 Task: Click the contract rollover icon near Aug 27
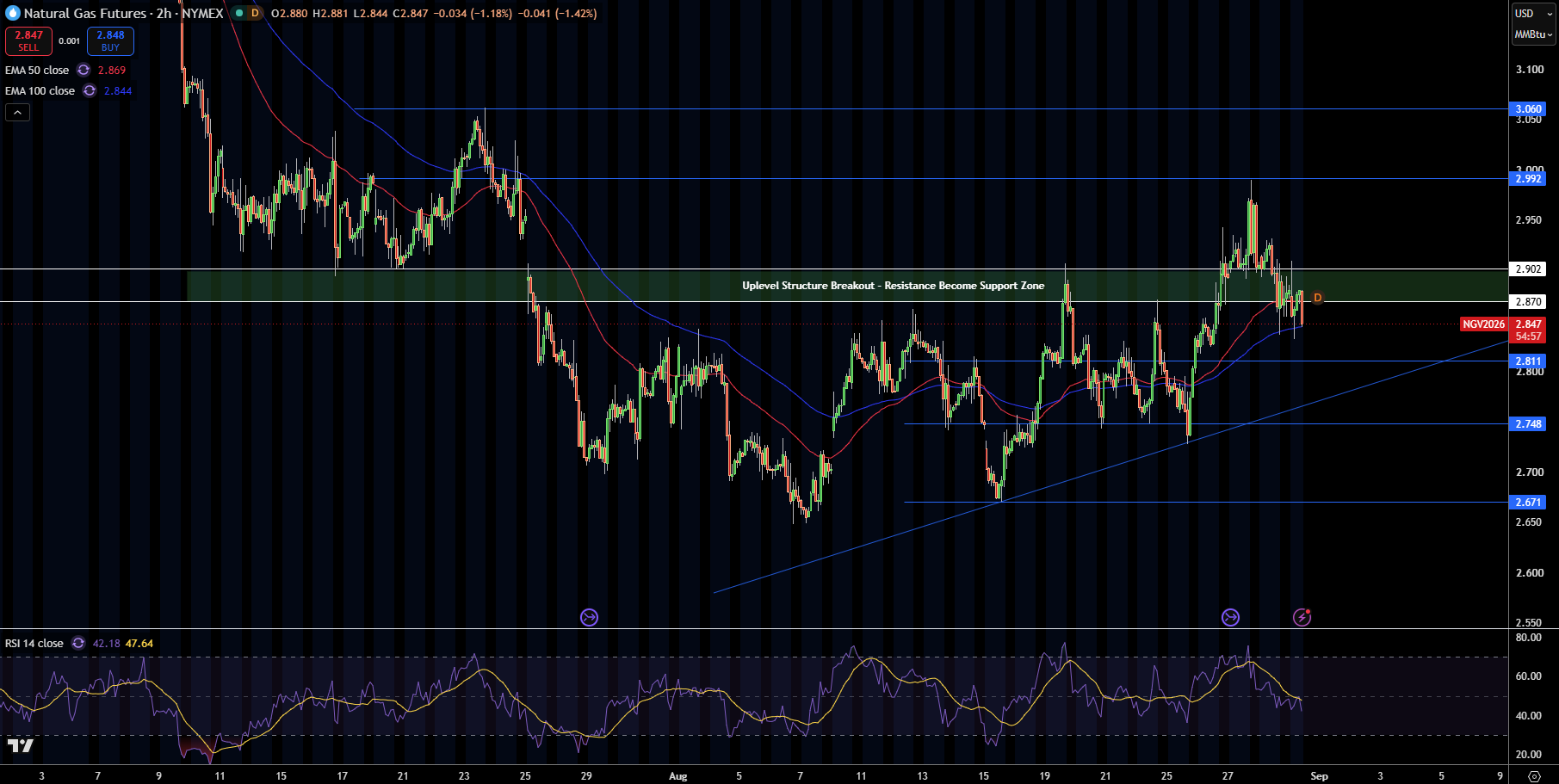point(1230,617)
